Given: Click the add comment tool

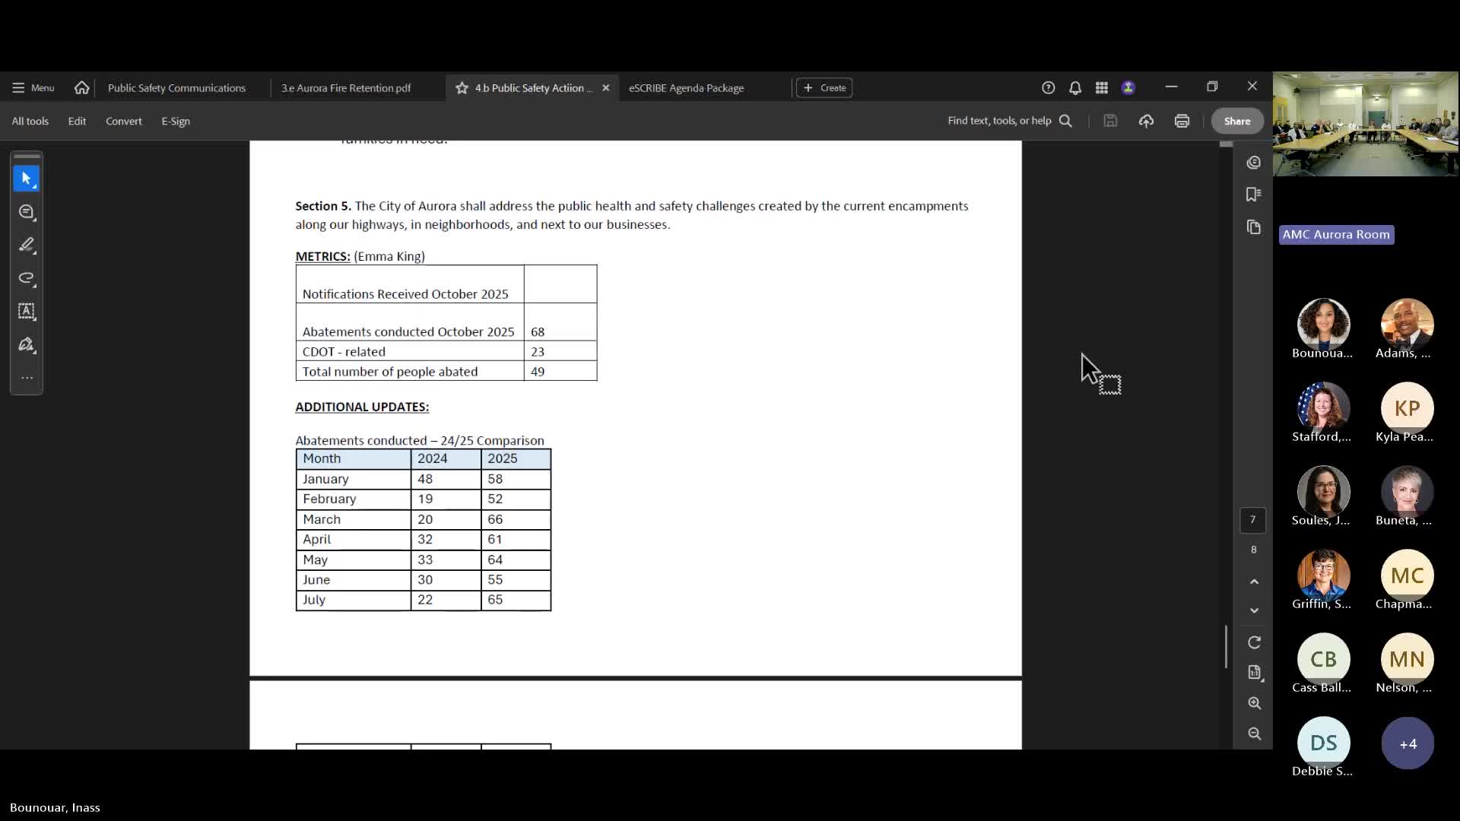Looking at the screenshot, I should [x=27, y=212].
